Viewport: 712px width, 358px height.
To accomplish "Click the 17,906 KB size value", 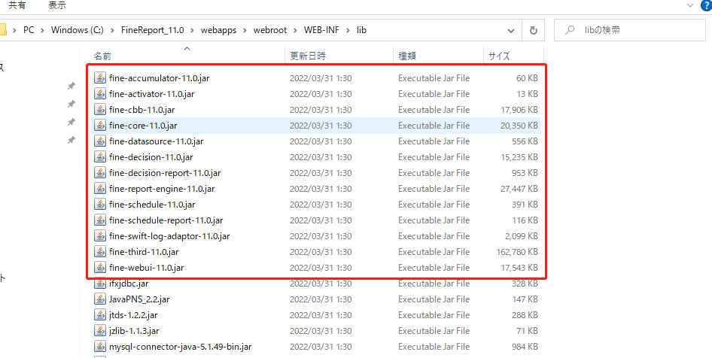I will tap(519, 110).
